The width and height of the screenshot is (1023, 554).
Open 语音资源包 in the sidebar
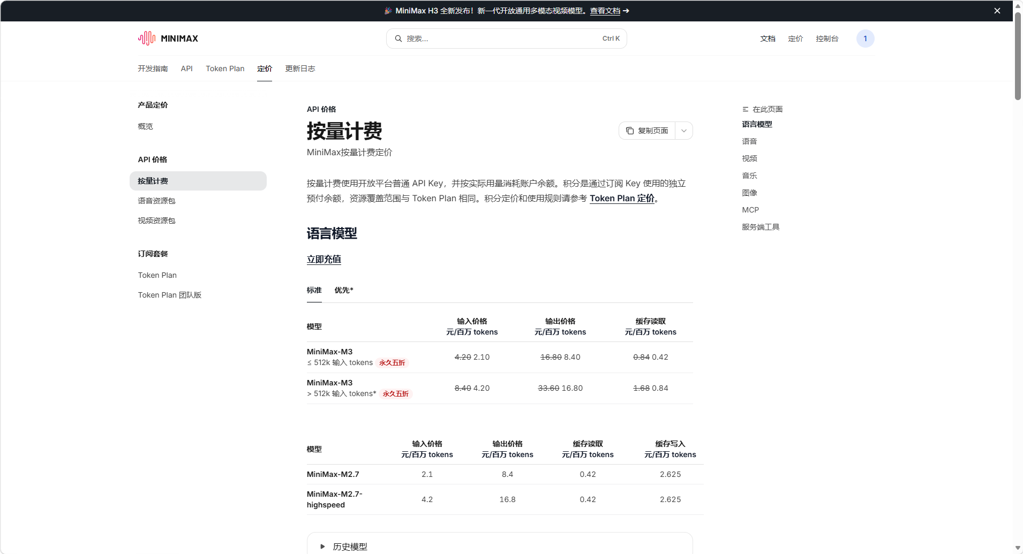tap(156, 201)
